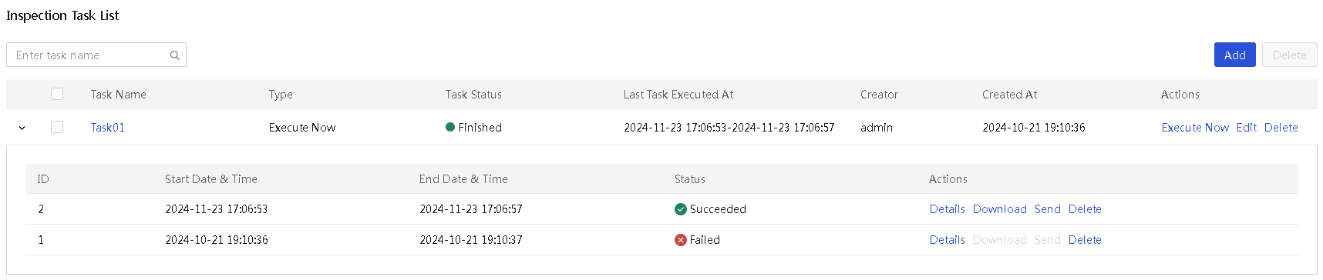1323x280 pixels.
Task: Select all tasks with header checkbox
Action: (57, 94)
